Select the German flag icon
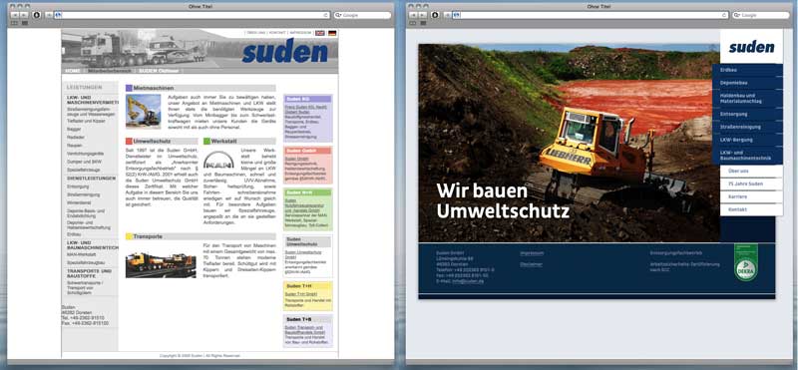Image resolution: width=798 pixels, height=370 pixels. pyautogui.click(x=332, y=33)
